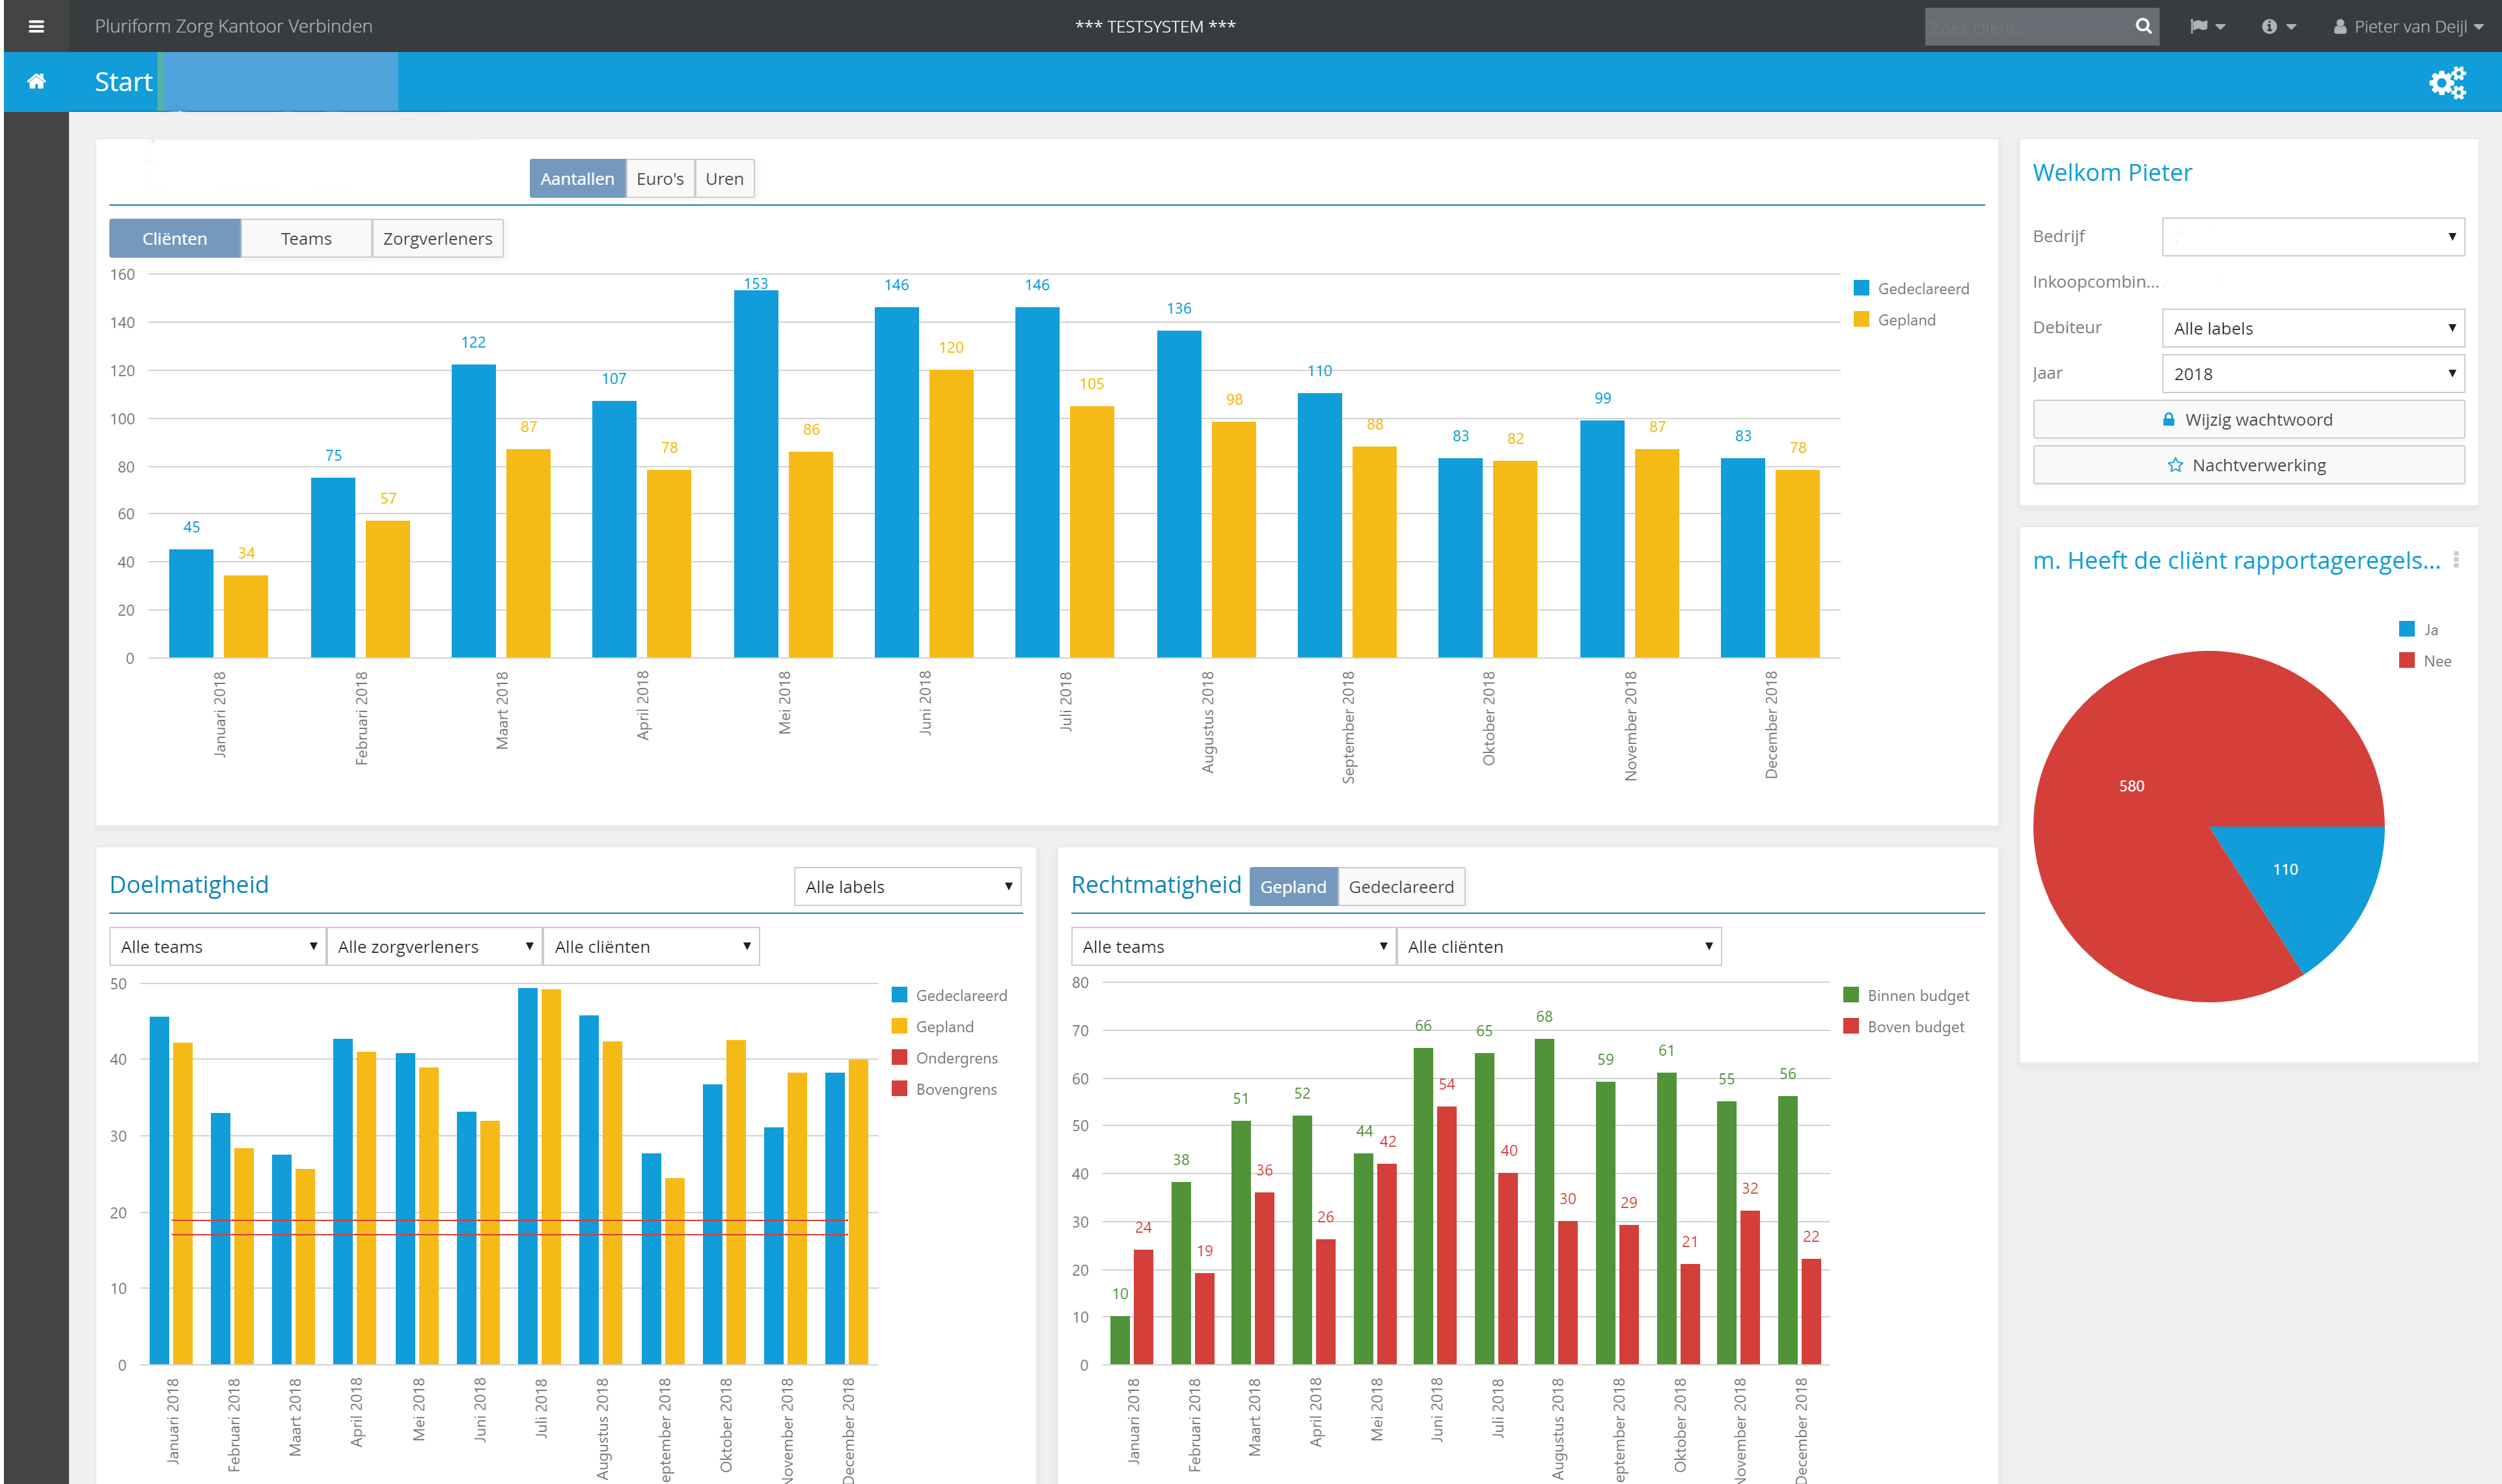
Task: Open the hamburger menu icon
Action: pyautogui.click(x=36, y=26)
